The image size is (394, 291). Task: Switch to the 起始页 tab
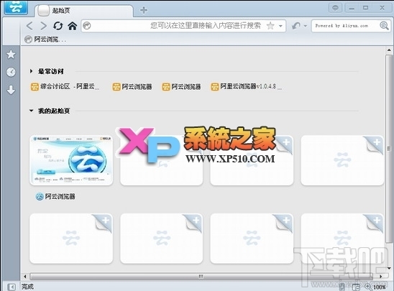point(84,11)
